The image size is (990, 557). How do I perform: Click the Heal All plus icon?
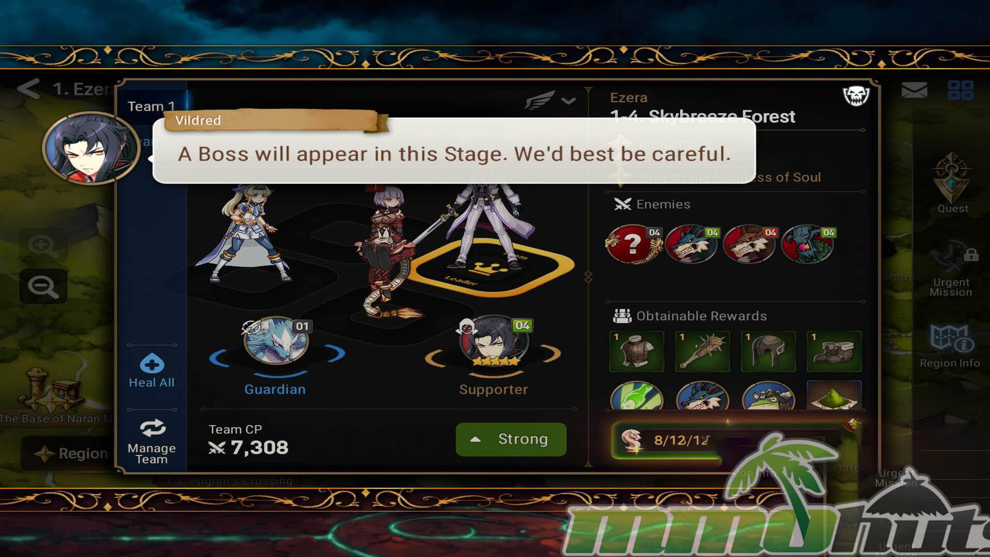tap(152, 364)
